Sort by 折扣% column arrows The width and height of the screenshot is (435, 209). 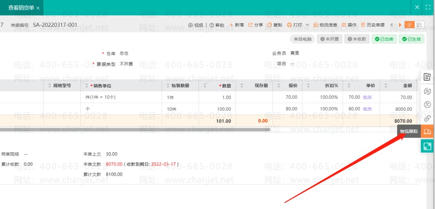(x=308, y=86)
